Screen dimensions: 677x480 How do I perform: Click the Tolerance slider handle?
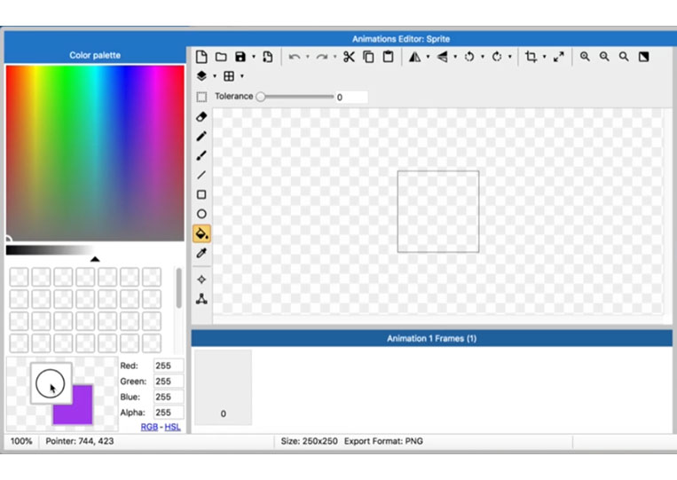click(260, 97)
